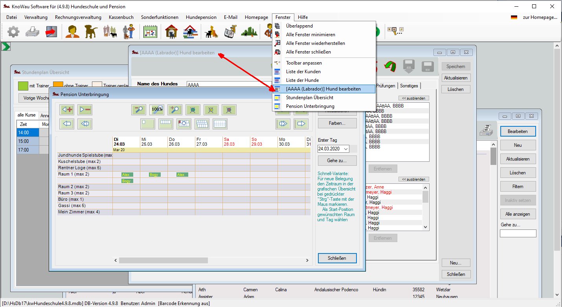Select 'Alle Fenster schließen' in the Fenster menu
The height and width of the screenshot is (307, 562).
coord(308,52)
